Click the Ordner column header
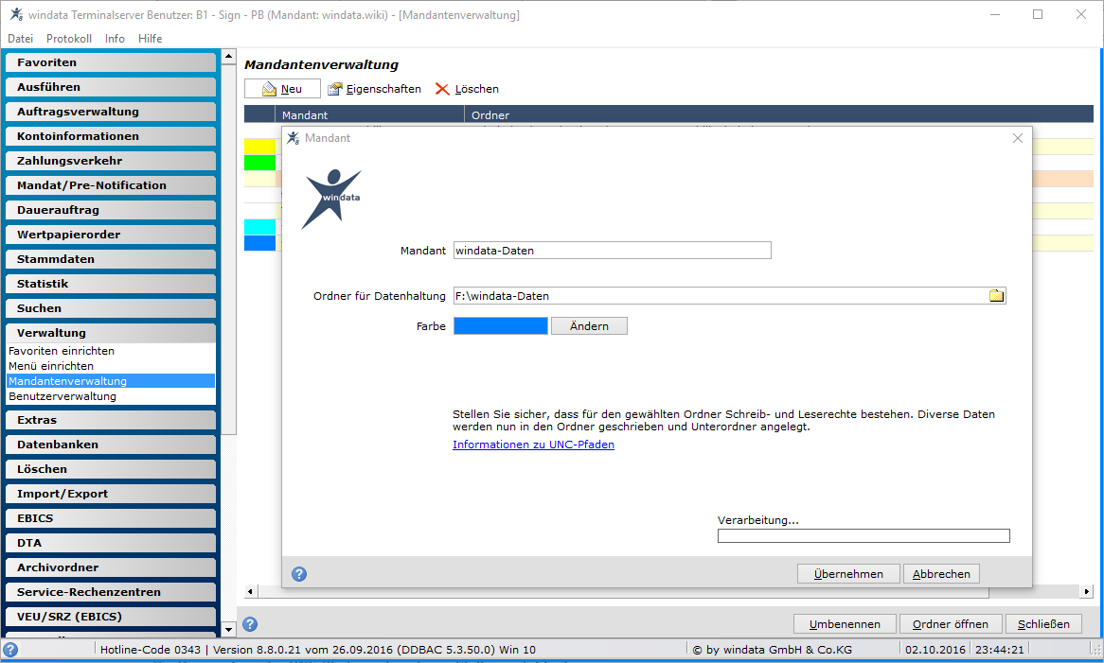 pyautogui.click(x=778, y=115)
